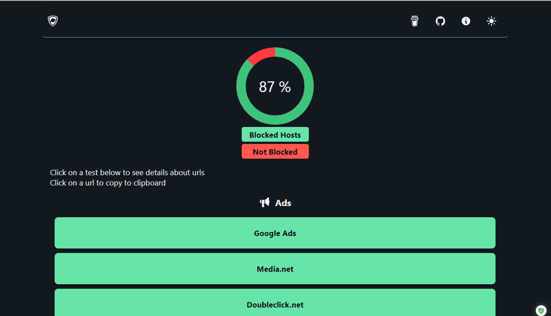Expand the Media.net test row
The image size is (551, 316).
point(275,269)
